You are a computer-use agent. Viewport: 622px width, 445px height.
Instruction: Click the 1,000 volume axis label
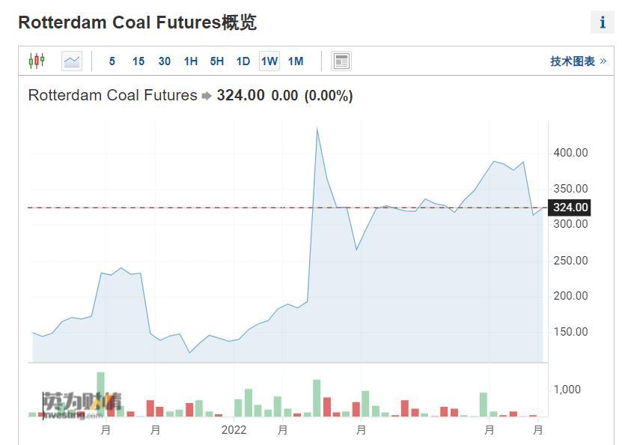click(567, 390)
